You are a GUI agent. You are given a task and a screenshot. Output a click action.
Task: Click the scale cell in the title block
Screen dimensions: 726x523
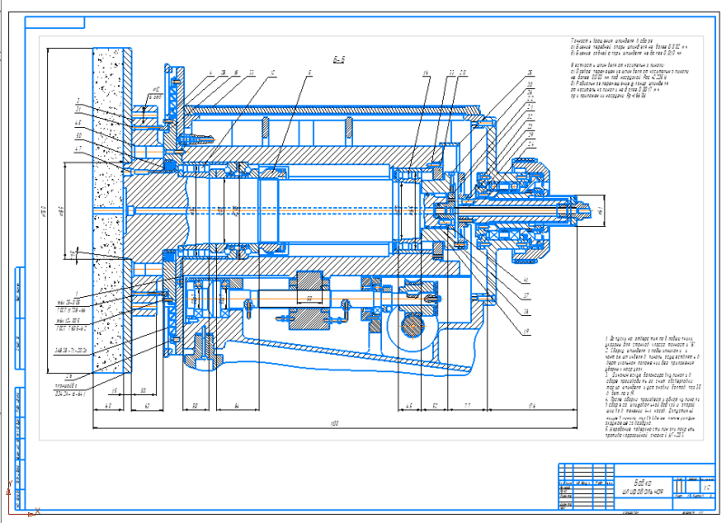coord(707,488)
